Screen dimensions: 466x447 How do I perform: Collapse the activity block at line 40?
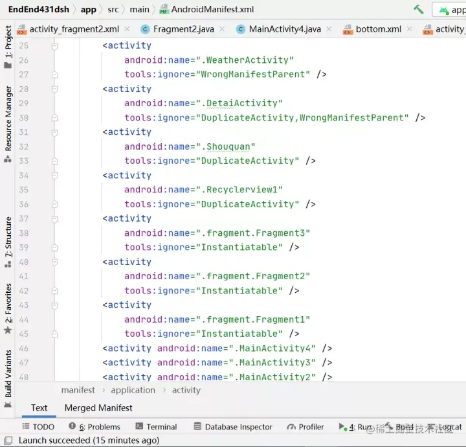pyautogui.click(x=54, y=262)
